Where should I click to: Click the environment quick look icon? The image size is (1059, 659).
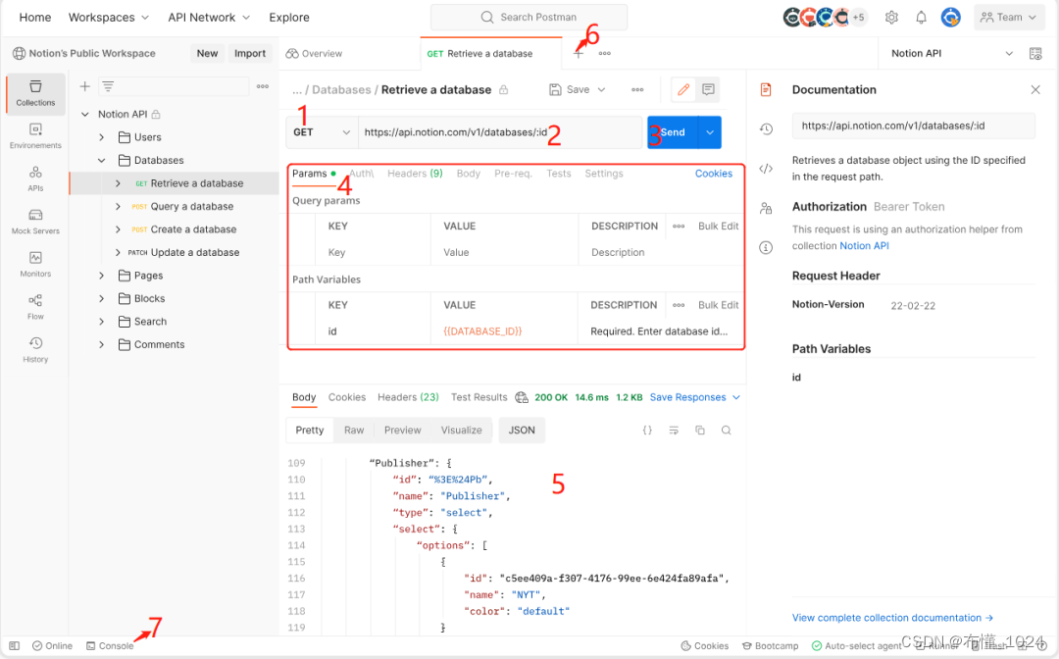[x=1035, y=53]
